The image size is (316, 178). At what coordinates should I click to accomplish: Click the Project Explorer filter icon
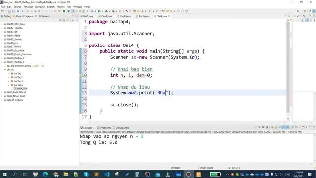point(68,20)
